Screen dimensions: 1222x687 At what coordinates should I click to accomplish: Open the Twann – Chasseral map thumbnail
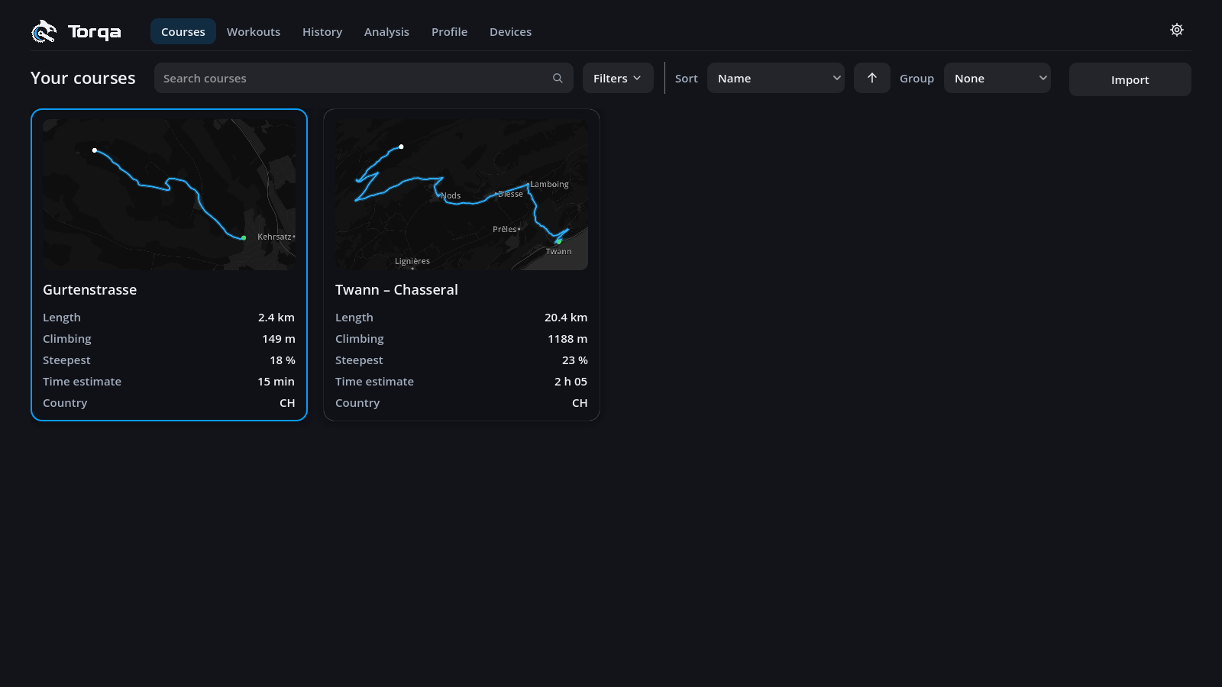(x=461, y=194)
